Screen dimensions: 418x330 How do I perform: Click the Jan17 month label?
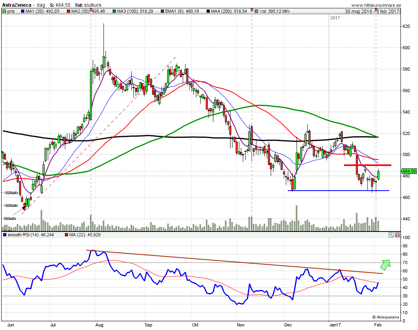tap(335, 325)
